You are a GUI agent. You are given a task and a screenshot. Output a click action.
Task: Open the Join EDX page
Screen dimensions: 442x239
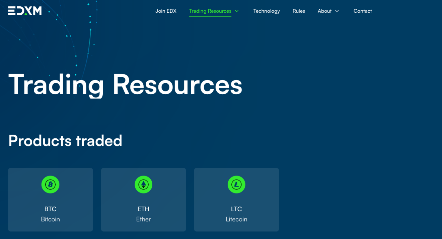(166, 11)
